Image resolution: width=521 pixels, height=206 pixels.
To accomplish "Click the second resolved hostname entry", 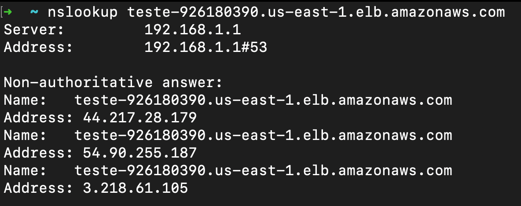I will 263,135.
